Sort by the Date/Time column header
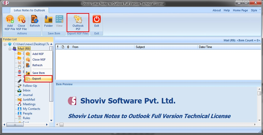Screen dimensions: 263x135 [229, 47]
